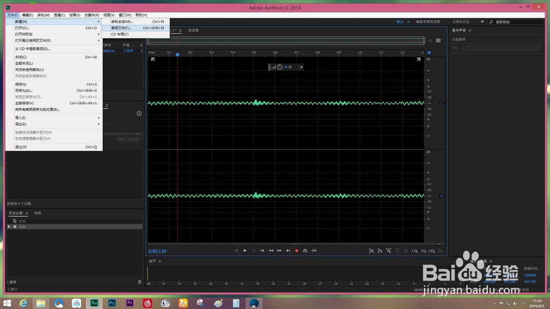Click the Rewind transport button

click(x=271, y=251)
